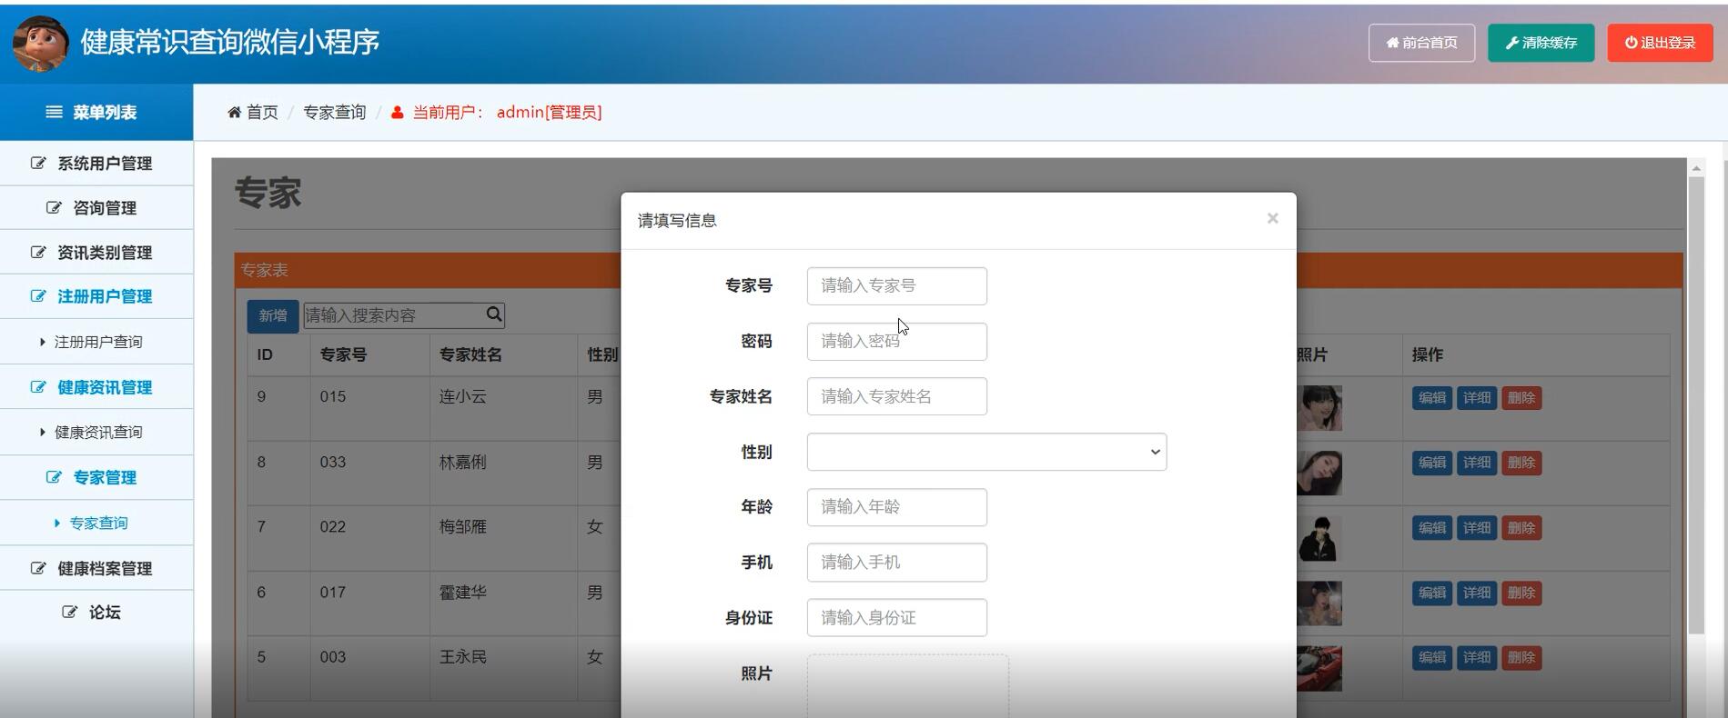Collapse 健康资讯管理 menu

96,387
